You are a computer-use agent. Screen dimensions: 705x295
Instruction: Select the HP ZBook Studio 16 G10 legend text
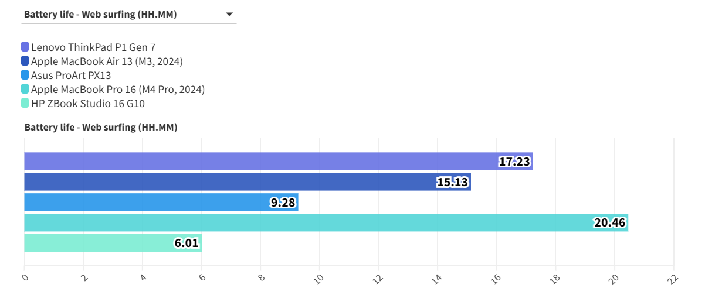point(87,104)
